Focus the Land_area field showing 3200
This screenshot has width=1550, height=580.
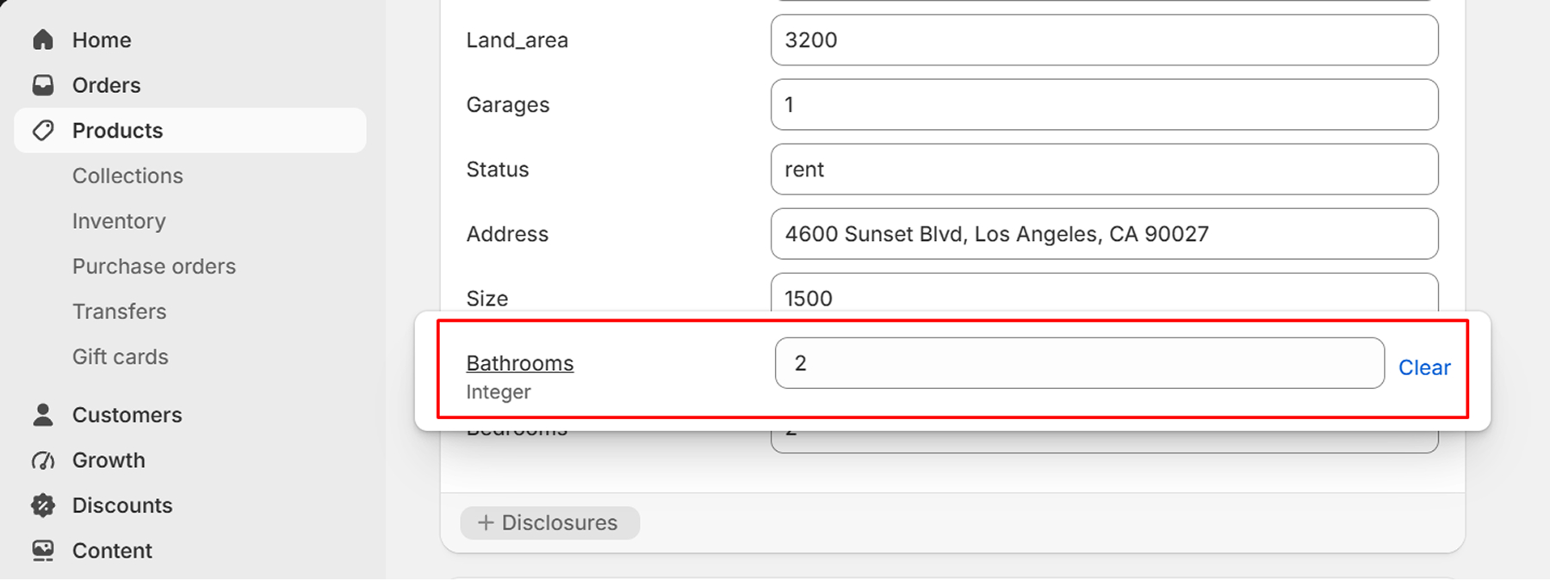click(x=1105, y=40)
